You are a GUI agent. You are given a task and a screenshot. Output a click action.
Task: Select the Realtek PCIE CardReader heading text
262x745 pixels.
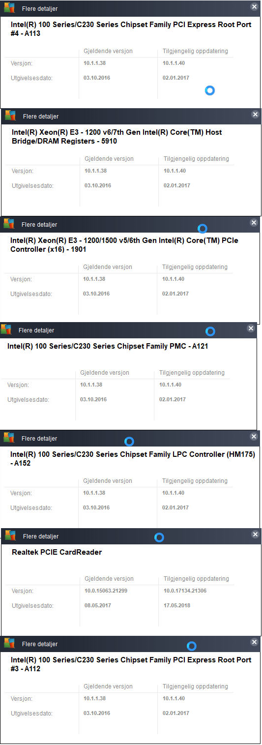pyautogui.click(x=57, y=552)
